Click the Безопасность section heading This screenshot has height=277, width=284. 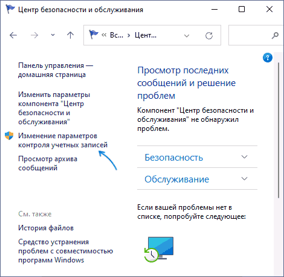(173, 158)
